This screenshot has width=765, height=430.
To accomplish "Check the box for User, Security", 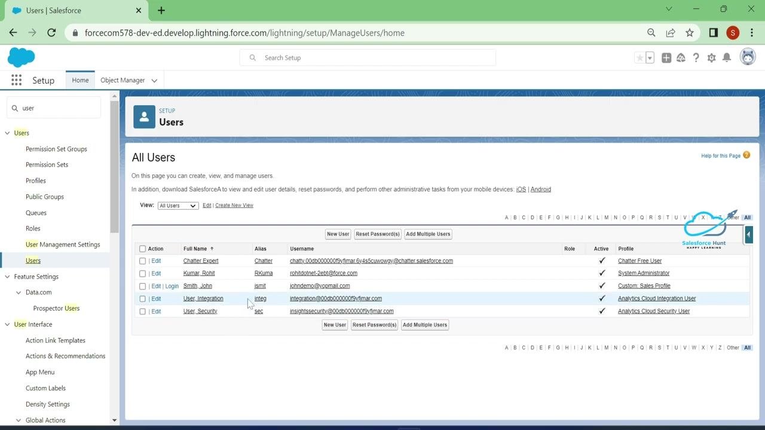I will pos(142,311).
